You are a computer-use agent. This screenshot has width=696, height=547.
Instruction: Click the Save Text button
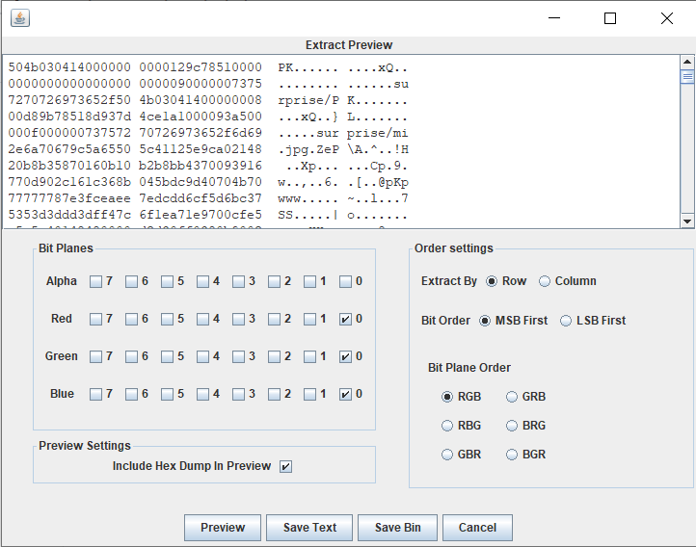pyautogui.click(x=309, y=528)
